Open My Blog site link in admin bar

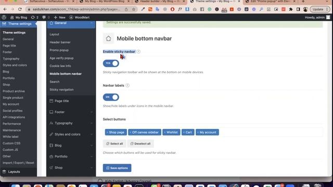[x=19, y=17]
